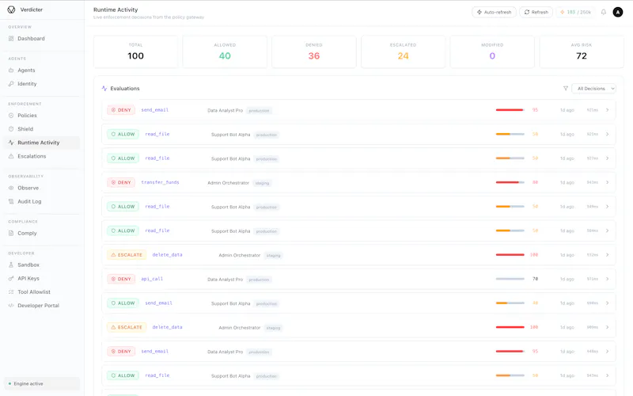Open Agents via its robot icon
Viewport: 633px width, 396px height.
(x=11, y=70)
